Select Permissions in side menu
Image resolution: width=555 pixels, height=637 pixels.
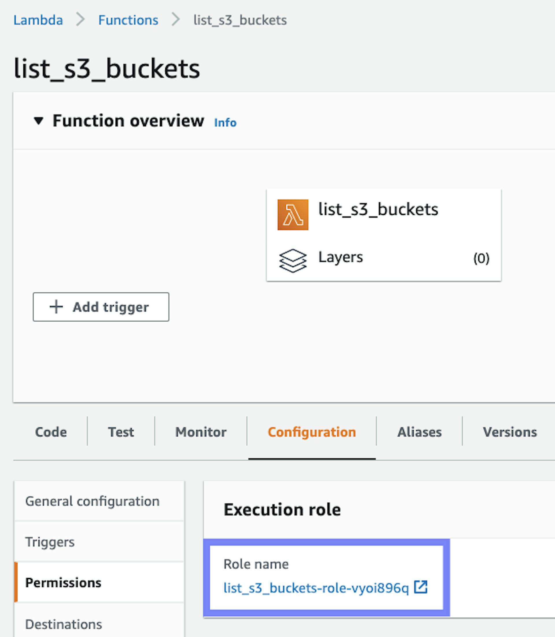pos(99,582)
